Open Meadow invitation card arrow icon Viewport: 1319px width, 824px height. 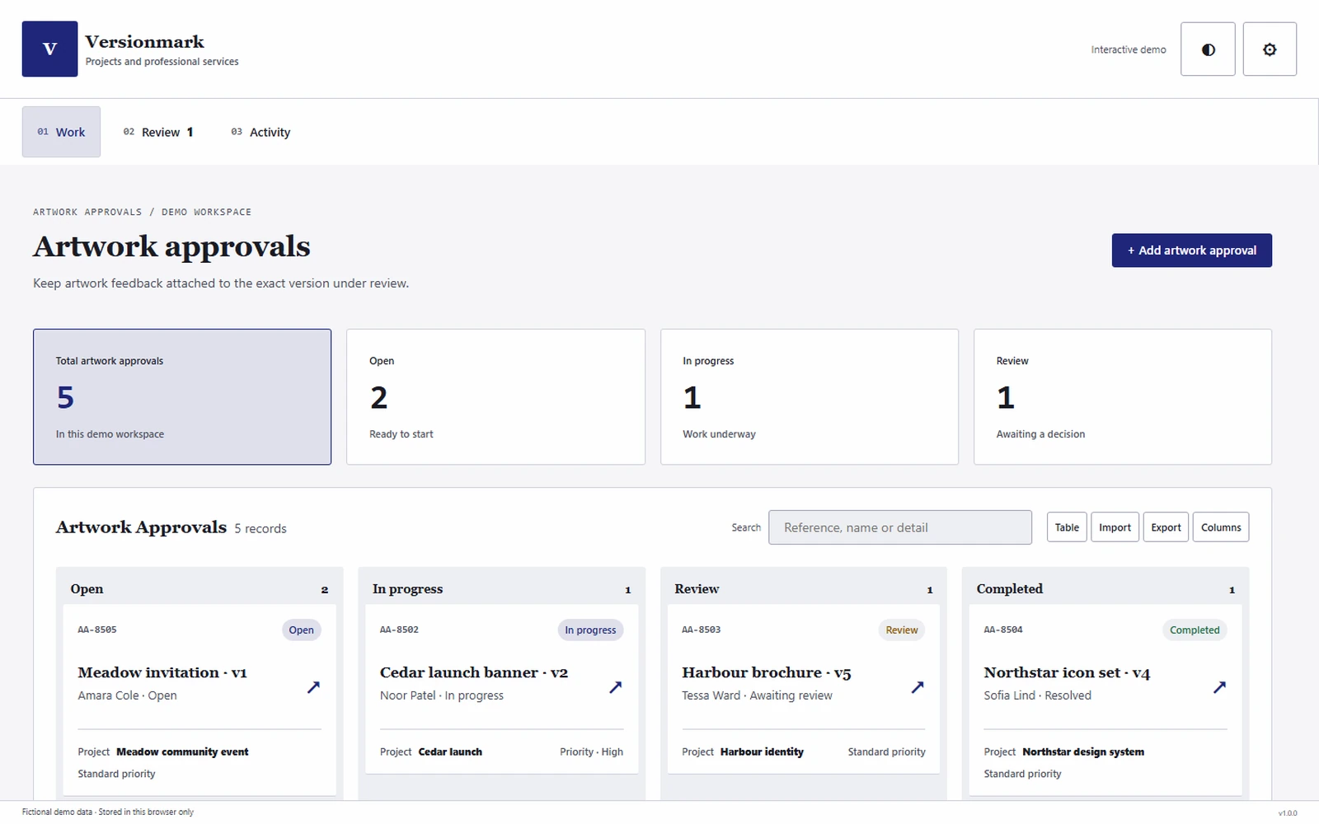pos(313,687)
